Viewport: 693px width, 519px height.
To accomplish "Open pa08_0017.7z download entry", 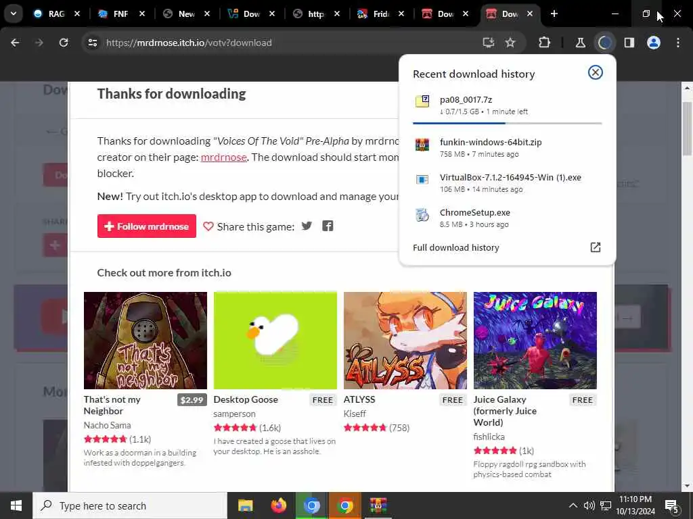I will pyautogui.click(x=507, y=105).
